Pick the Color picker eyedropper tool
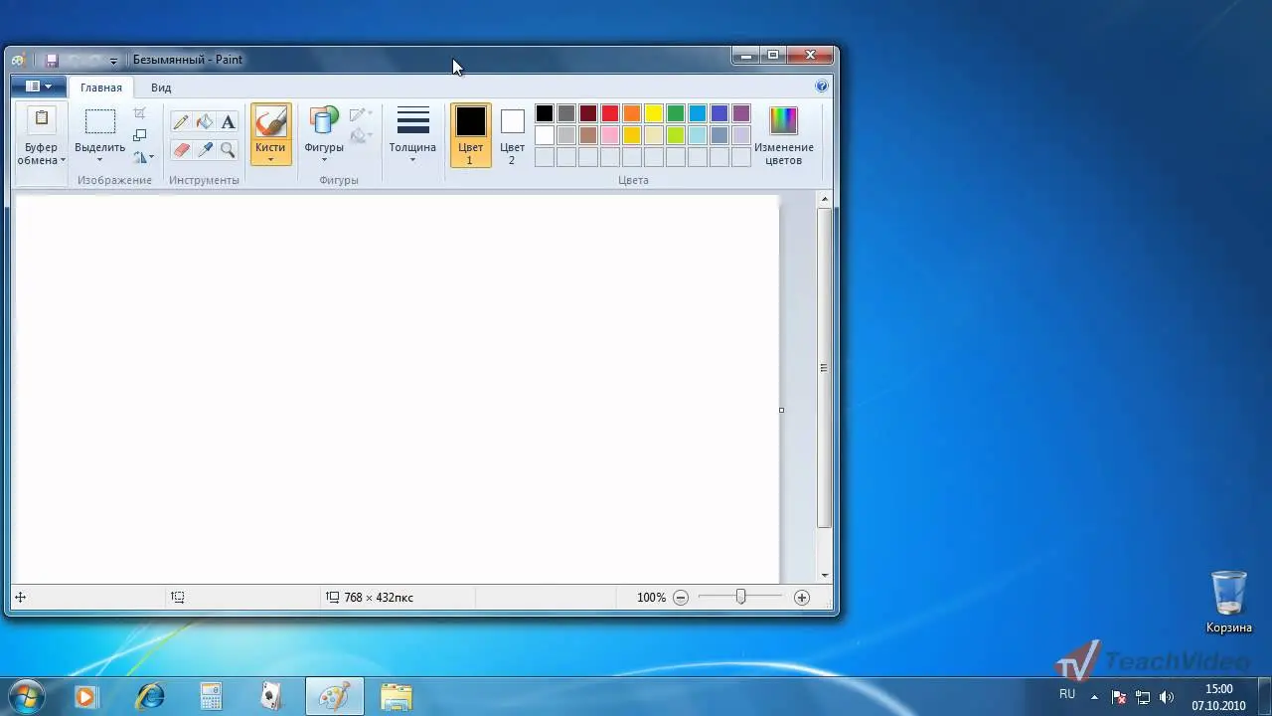 tap(205, 150)
